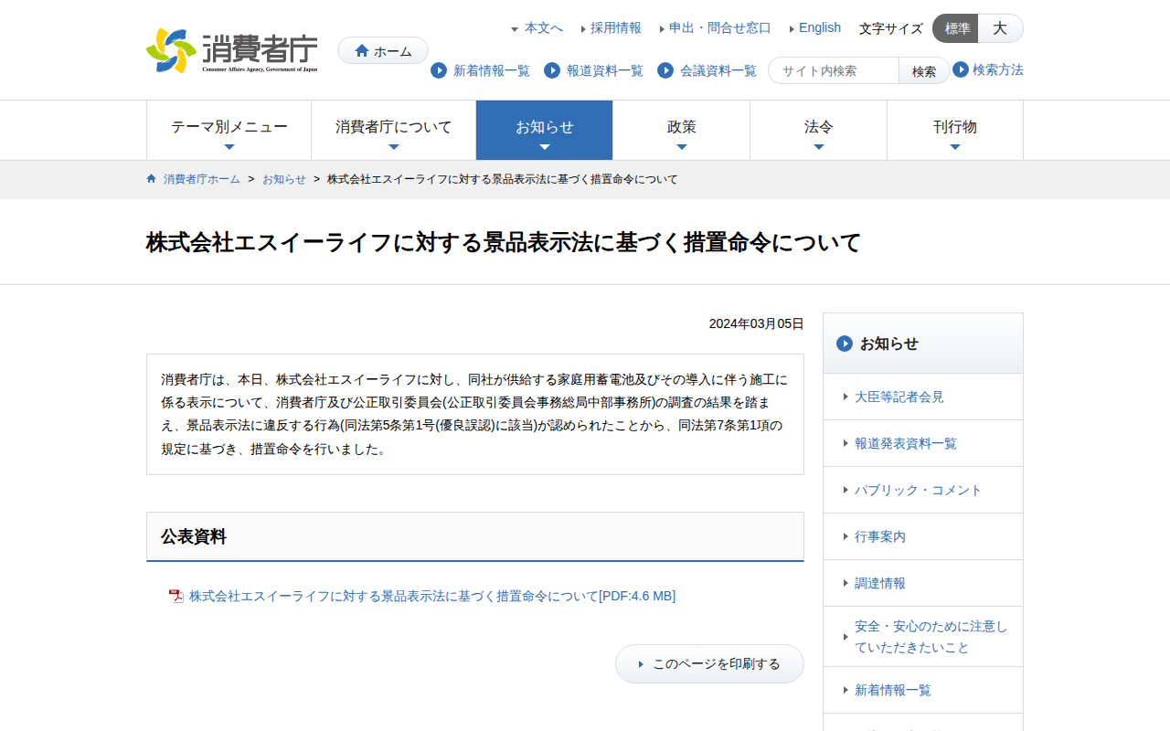The height and width of the screenshot is (731, 1170).
Task: Open the 法令 navigation tab
Action: (818, 130)
